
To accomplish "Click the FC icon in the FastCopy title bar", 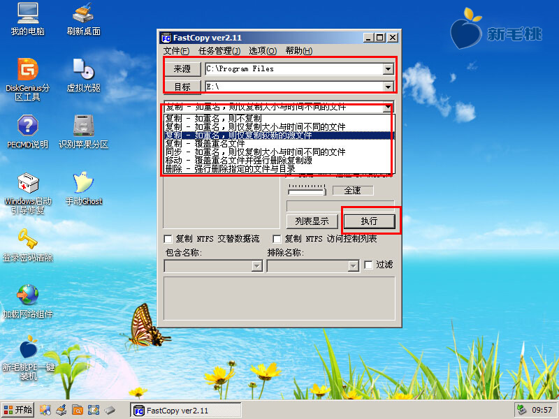I will (166, 38).
